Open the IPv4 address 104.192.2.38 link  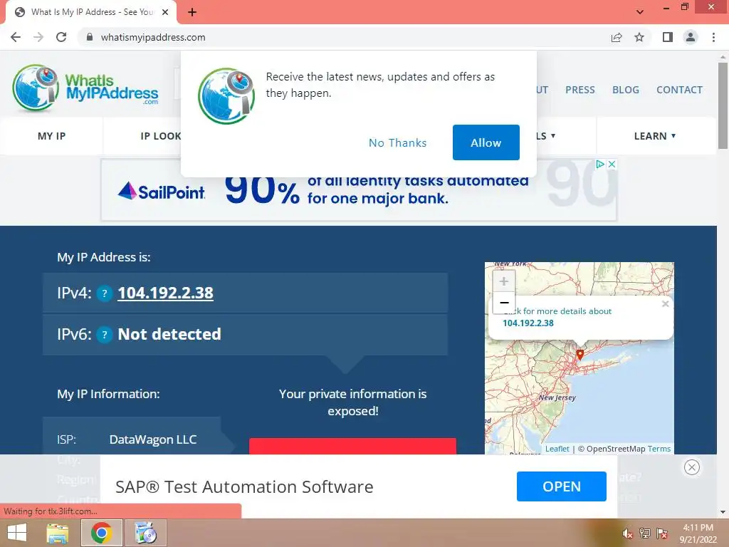pos(165,293)
